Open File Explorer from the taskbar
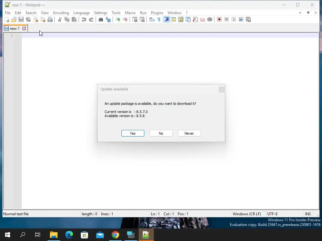 coord(53,235)
